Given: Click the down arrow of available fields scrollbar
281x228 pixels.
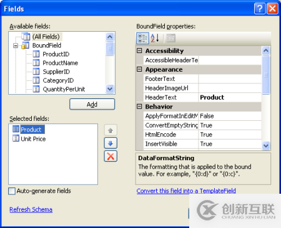Looking at the screenshot, I should (110, 89).
